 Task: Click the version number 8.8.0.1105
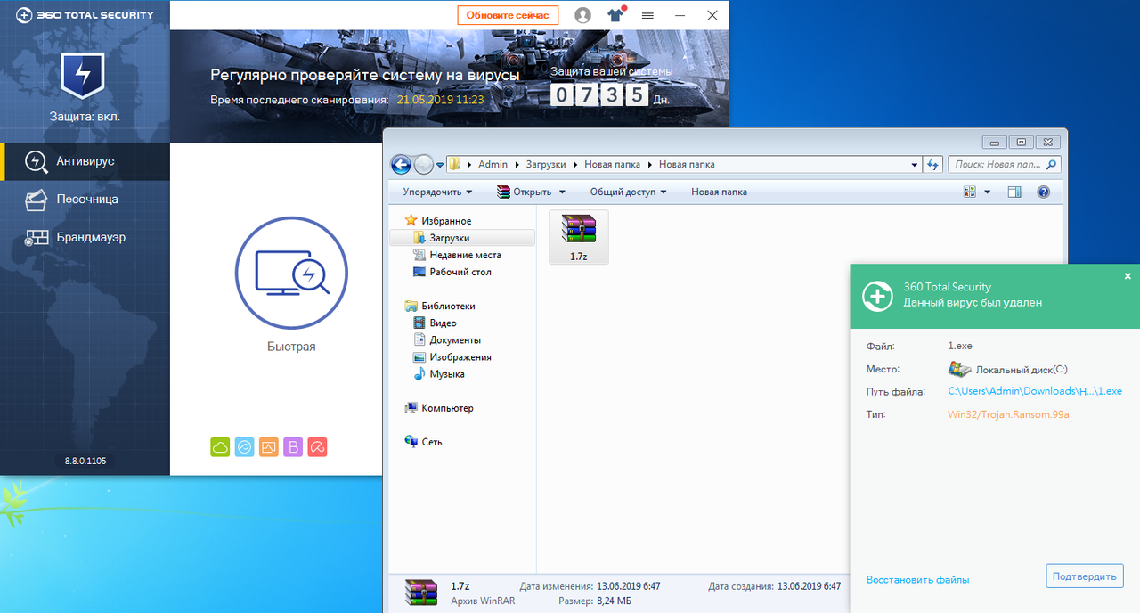tap(85, 461)
